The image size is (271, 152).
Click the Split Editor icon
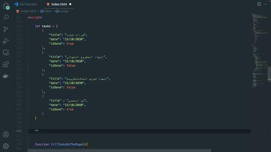click(x=259, y=4)
